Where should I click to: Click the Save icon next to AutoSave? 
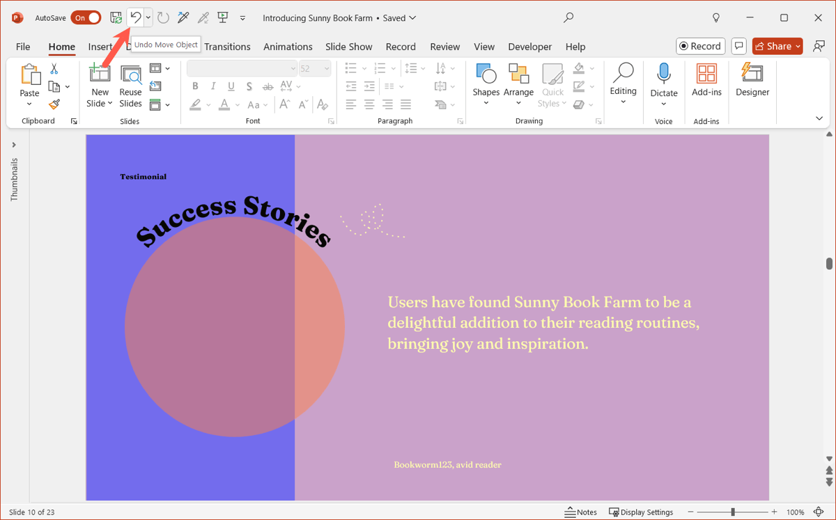click(x=116, y=17)
